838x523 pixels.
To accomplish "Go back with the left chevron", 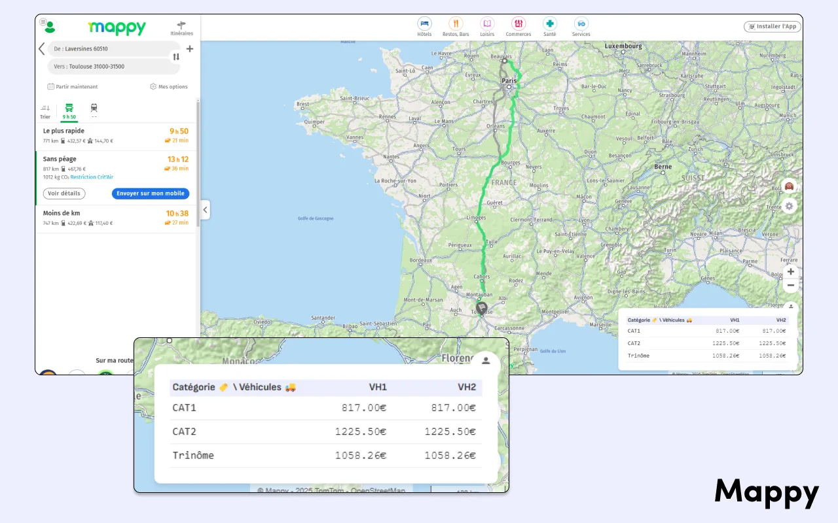I will (41, 49).
